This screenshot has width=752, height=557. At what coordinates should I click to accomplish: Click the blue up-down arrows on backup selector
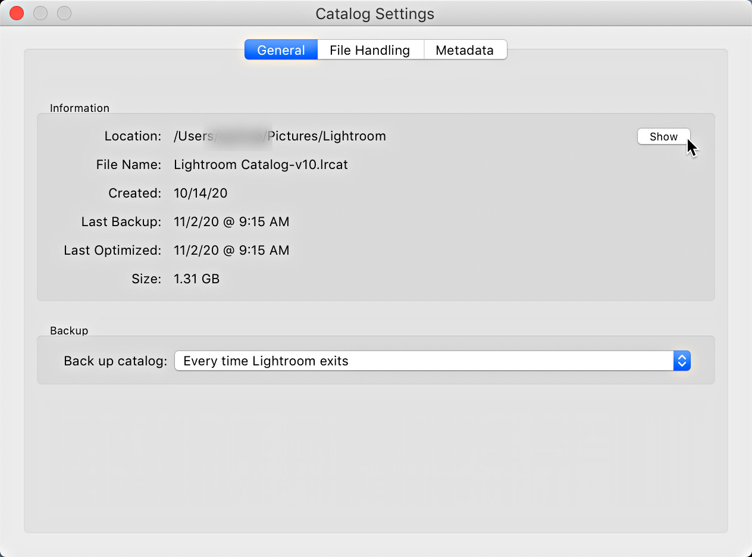[x=682, y=361]
